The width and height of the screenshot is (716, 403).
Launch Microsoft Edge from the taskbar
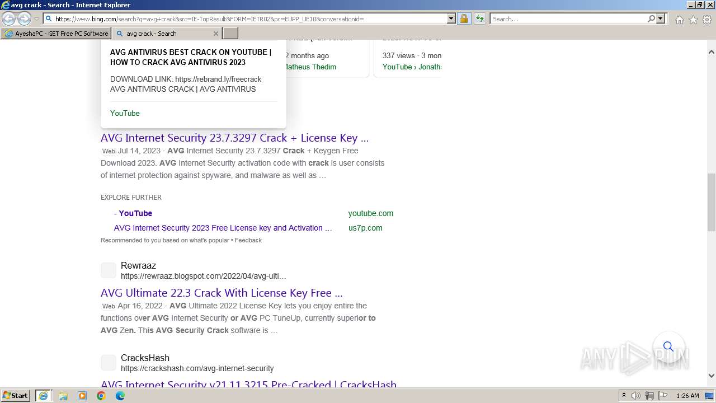tap(120, 396)
